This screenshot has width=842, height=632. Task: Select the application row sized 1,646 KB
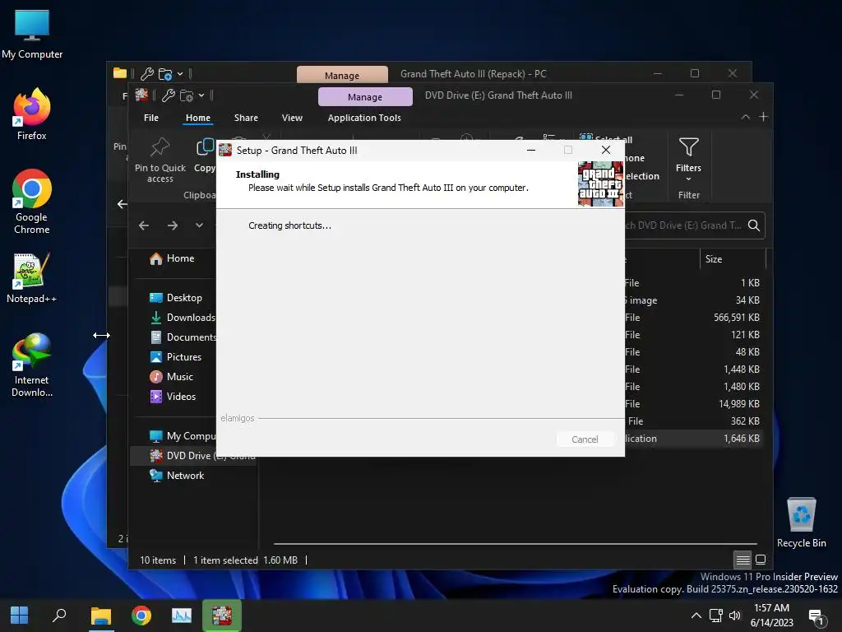coord(693,439)
